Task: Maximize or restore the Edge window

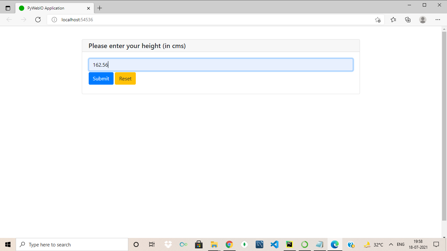Action: click(424, 5)
